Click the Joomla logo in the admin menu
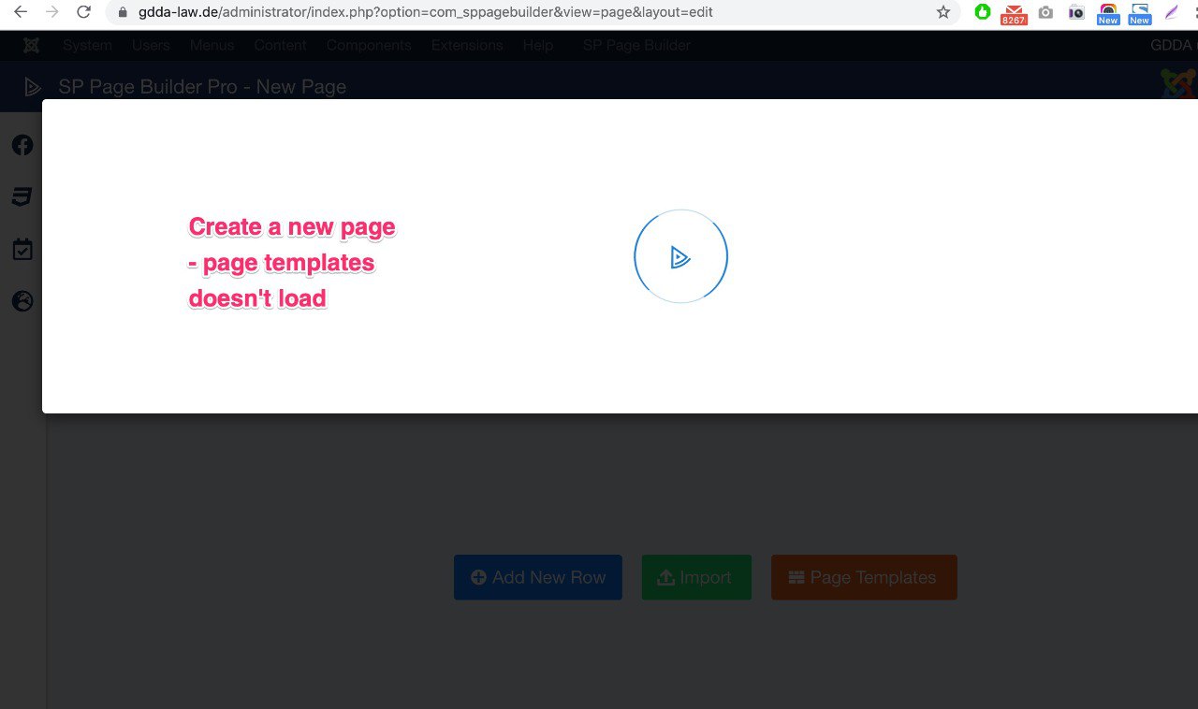Image resolution: width=1198 pixels, height=709 pixels. tap(31, 45)
